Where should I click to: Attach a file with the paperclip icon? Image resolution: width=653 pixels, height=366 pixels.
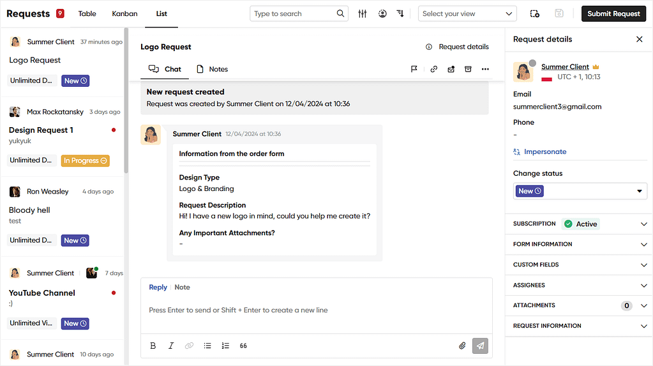[x=462, y=346]
